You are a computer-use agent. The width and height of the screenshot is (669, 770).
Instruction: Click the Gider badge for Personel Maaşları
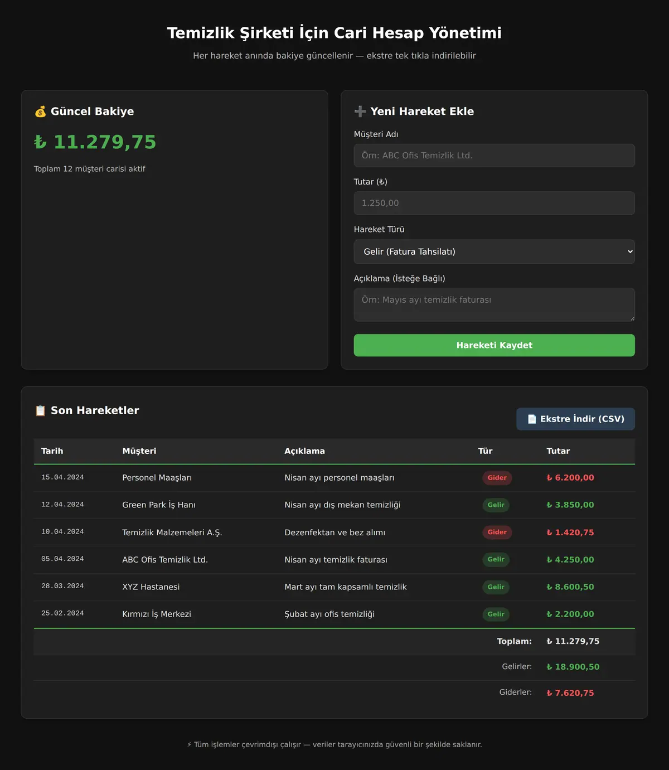497,478
